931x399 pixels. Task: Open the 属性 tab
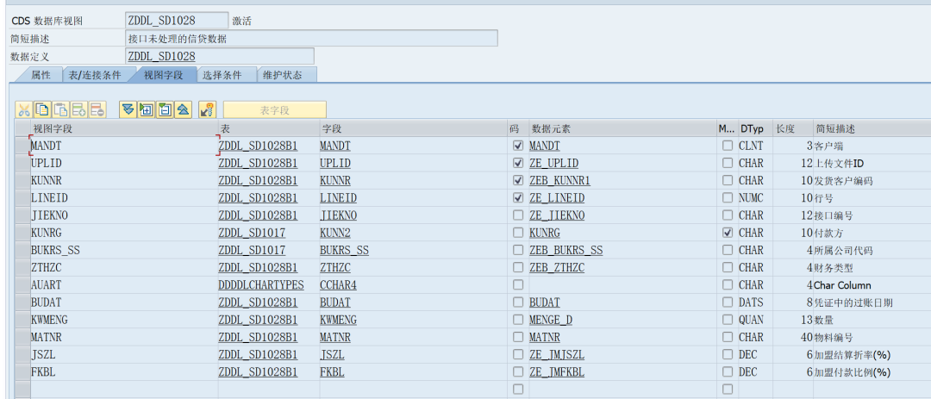41,75
